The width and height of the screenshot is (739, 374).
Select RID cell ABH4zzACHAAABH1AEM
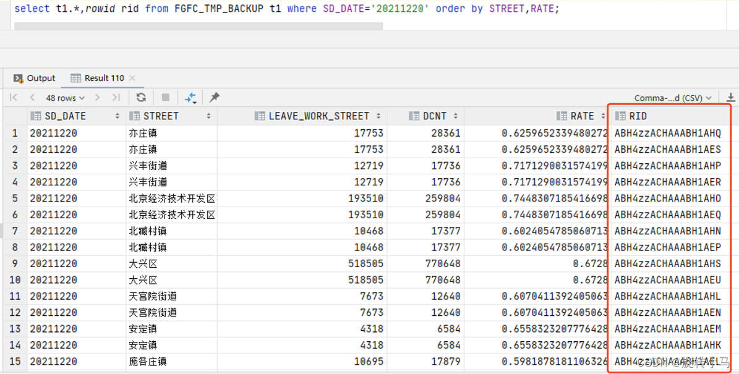pos(670,329)
